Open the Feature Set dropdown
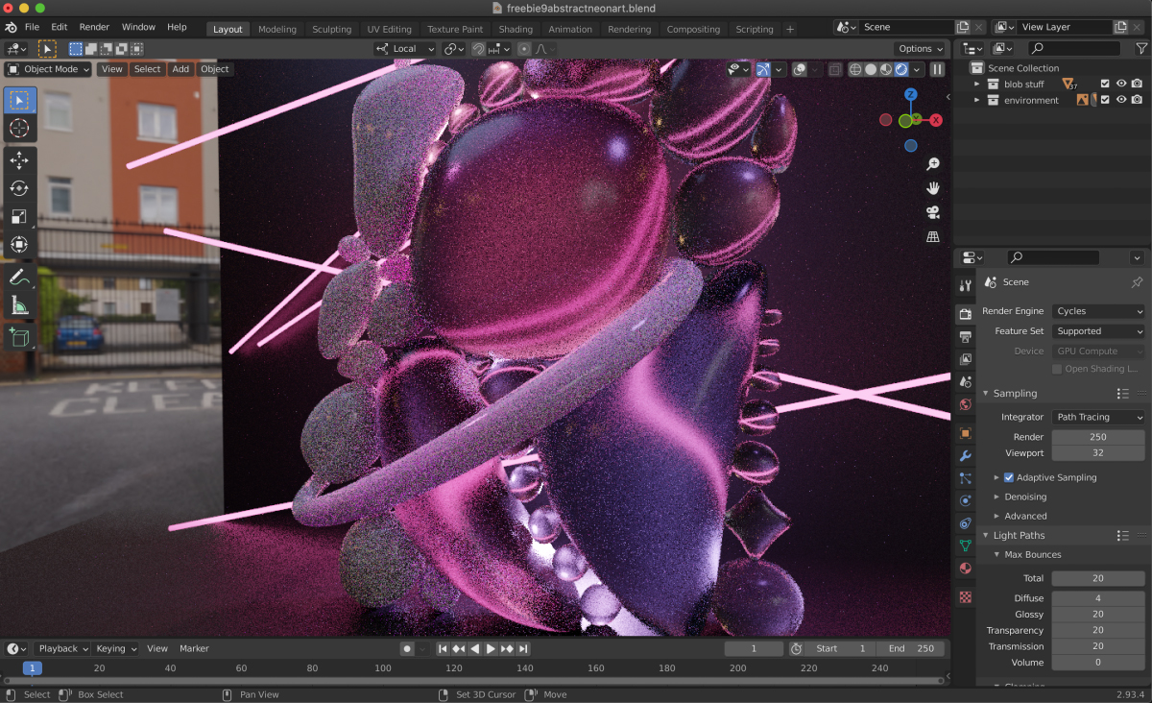 [1099, 331]
